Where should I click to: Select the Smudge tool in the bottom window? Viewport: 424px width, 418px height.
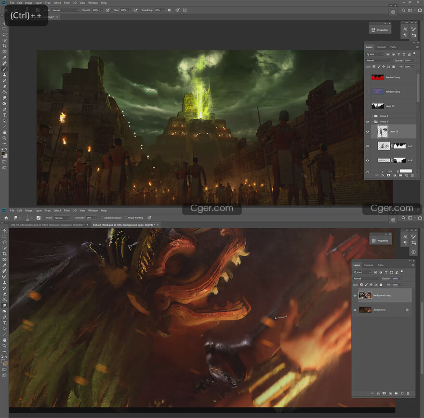[x=5, y=306]
